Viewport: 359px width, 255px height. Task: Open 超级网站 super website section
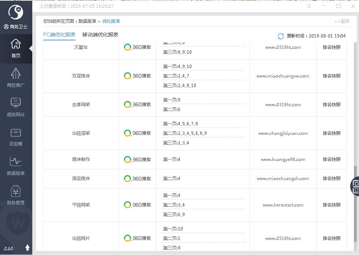pos(16,107)
